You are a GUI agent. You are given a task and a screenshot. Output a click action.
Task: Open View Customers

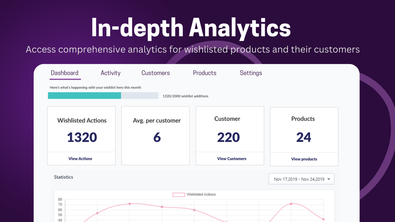(x=231, y=158)
